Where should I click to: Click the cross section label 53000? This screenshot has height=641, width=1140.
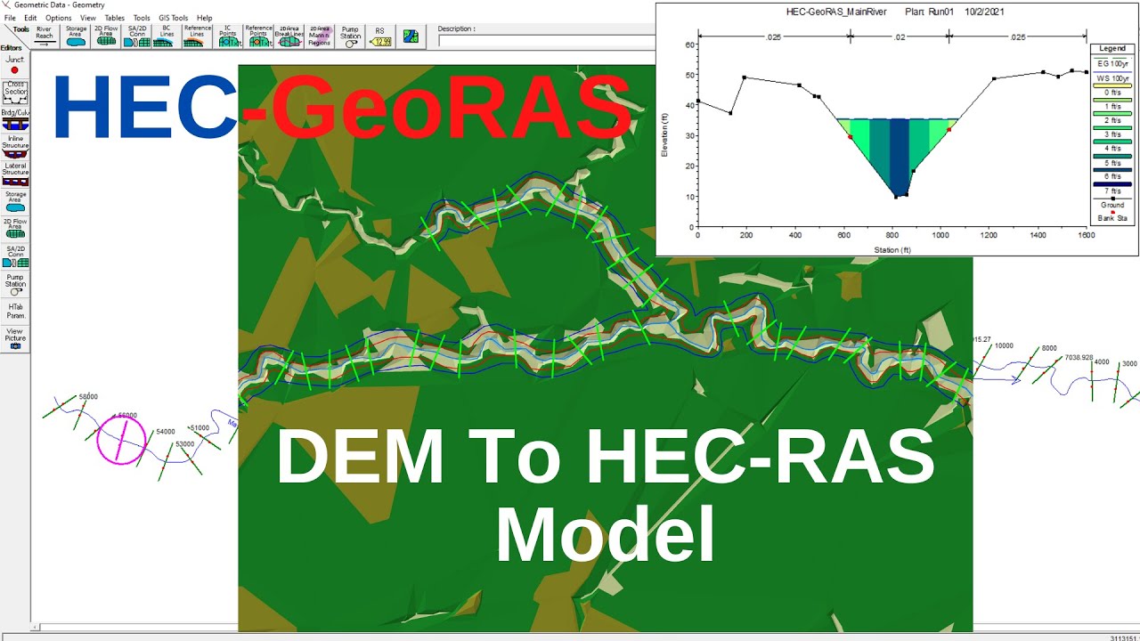click(184, 444)
